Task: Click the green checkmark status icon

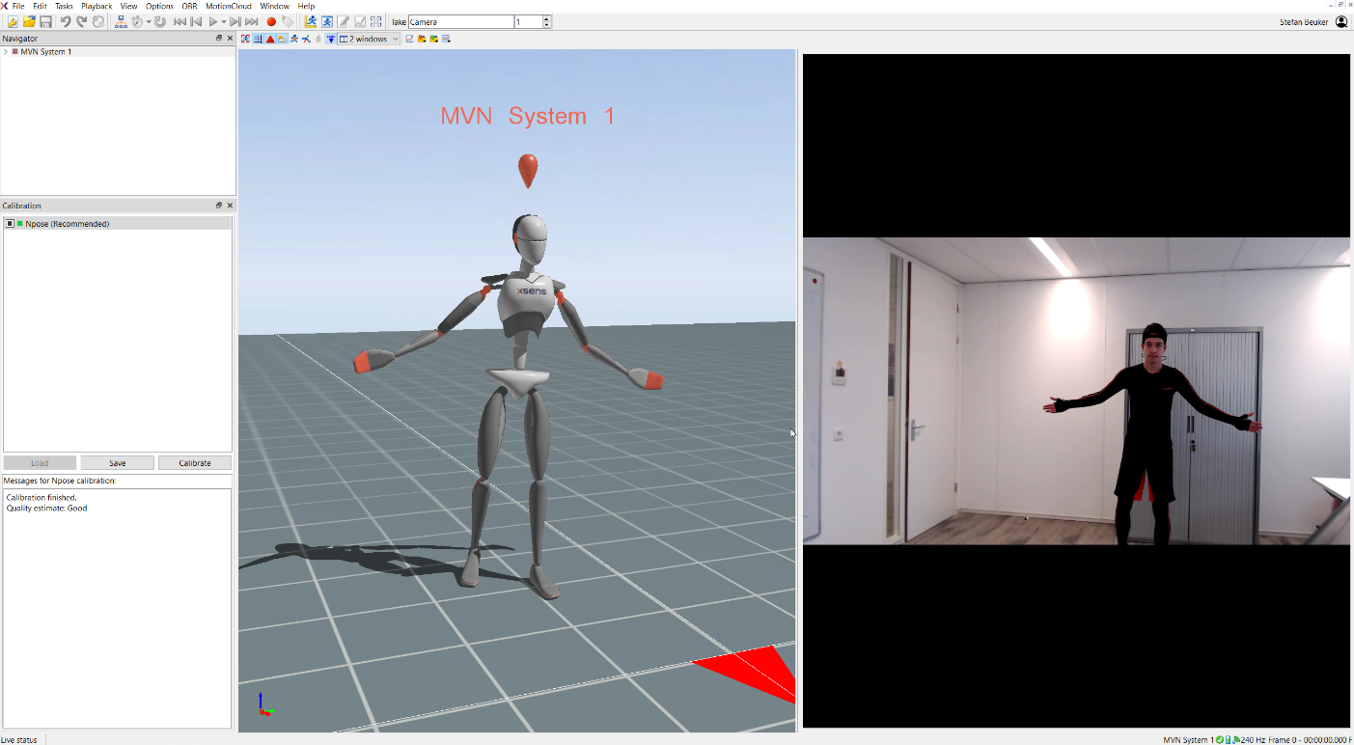Action: click(1220, 739)
